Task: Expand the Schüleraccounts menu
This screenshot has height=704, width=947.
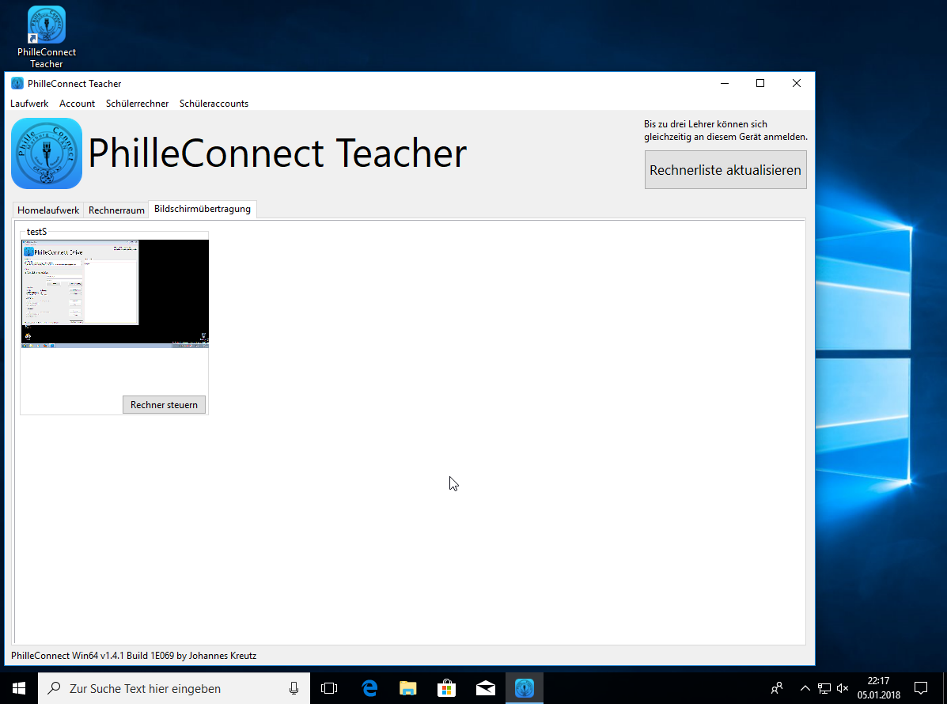Action: (x=214, y=104)
